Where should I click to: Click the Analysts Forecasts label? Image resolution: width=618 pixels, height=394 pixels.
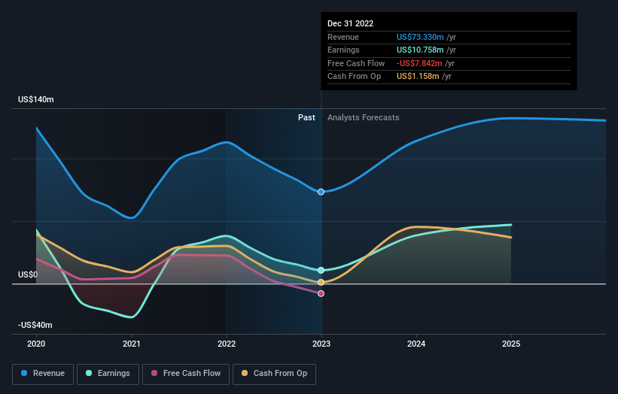pos(364,118)
